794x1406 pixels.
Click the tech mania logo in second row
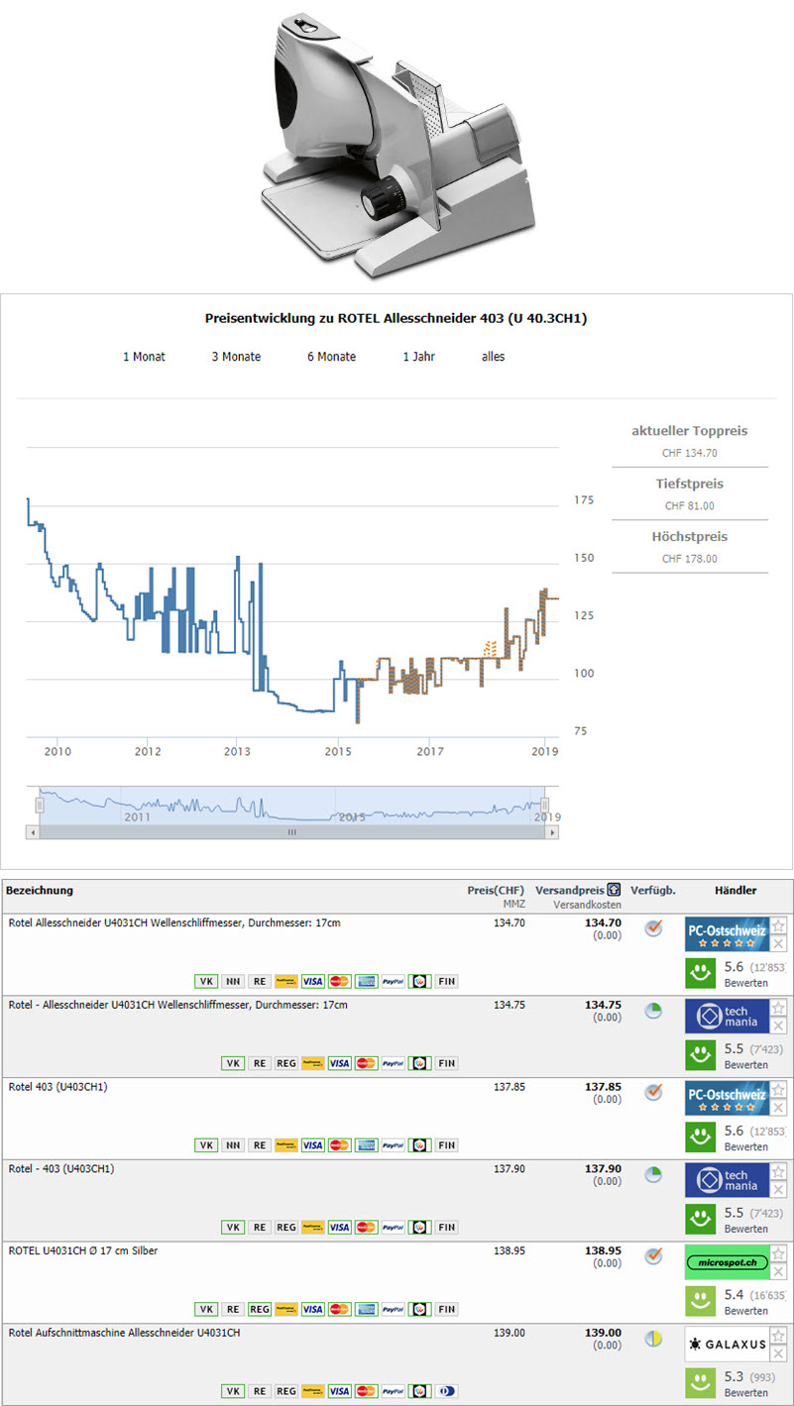coord(727,1017)
